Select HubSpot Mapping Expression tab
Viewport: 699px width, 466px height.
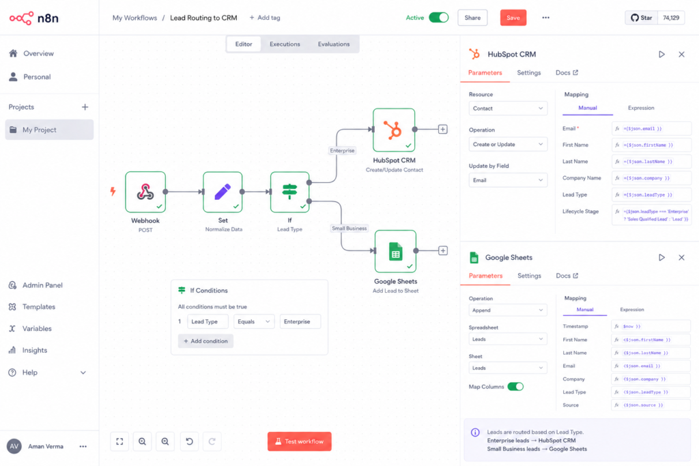pyautogui.click(x=641, y=108)
